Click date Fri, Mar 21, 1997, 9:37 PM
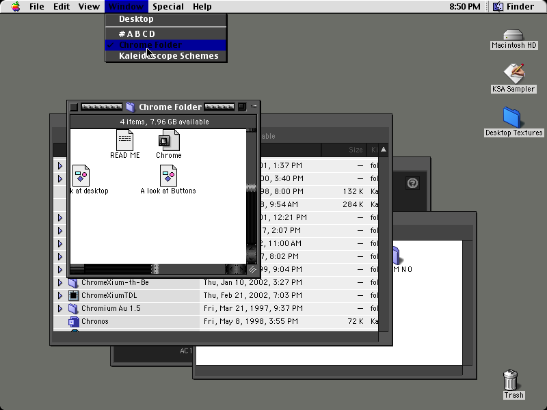Image resolution: width=547 pixels, height=410 pixels. [x=253, y=308]
